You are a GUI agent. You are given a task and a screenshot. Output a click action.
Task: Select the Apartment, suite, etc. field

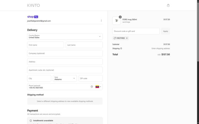coord(65,70)
